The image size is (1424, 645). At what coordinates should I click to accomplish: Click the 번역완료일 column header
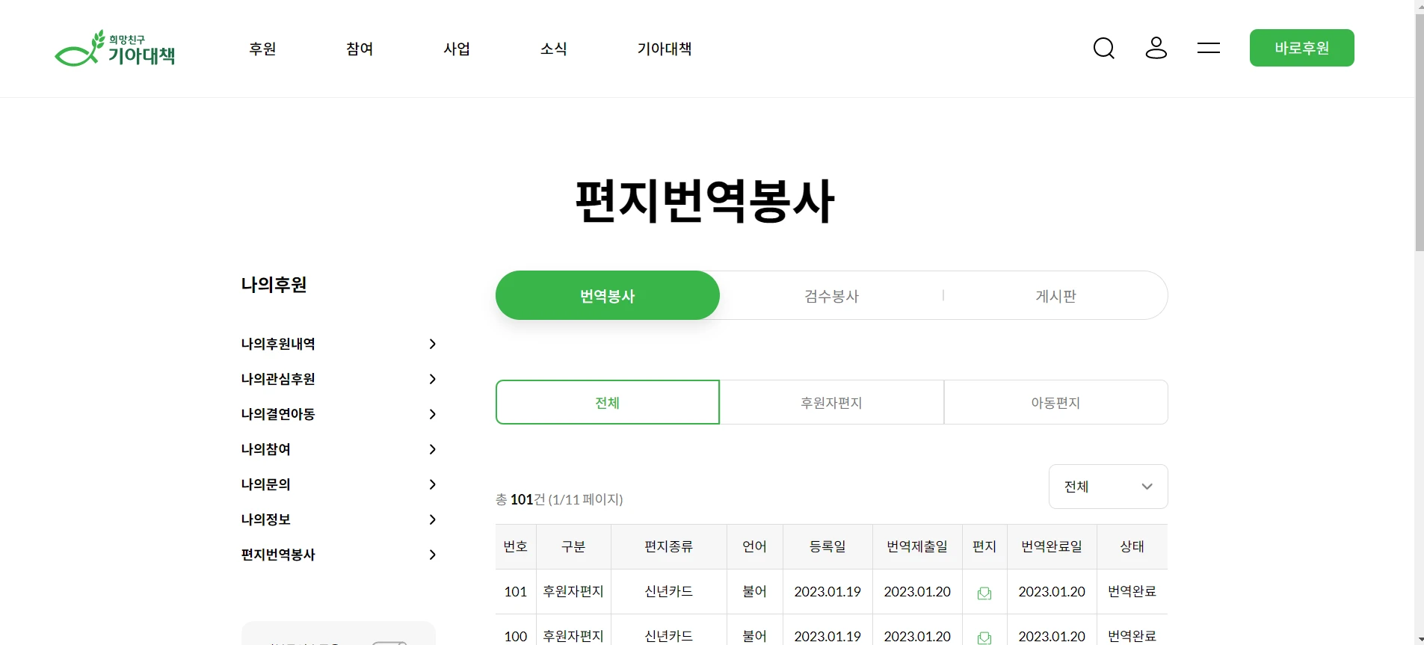click(1052, 546)
